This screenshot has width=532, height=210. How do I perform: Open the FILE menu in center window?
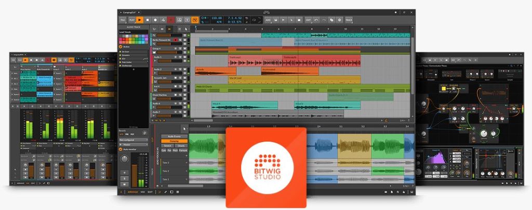tap(123, 20)
